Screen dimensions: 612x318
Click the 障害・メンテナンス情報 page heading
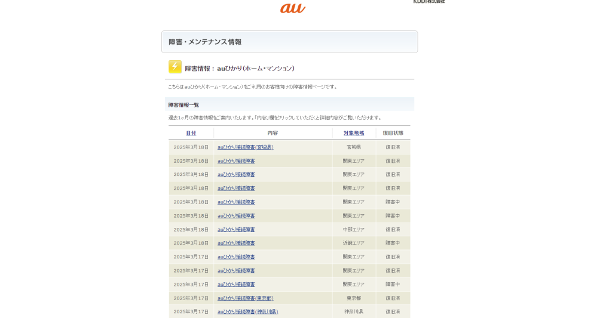click(x=205, y=42)
